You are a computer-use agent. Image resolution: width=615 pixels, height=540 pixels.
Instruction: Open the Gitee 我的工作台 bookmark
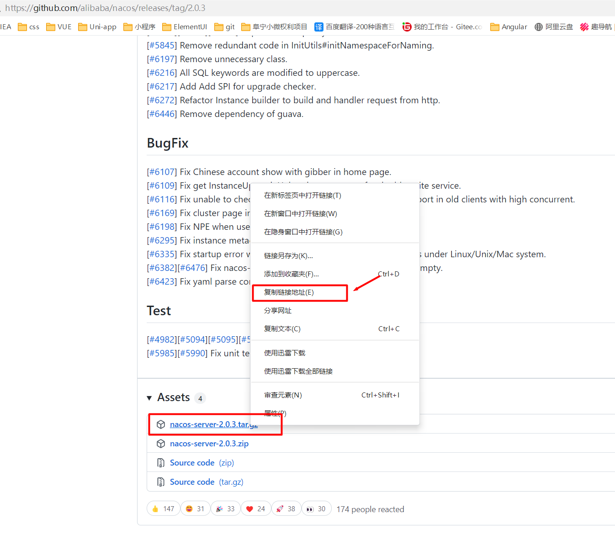point(442,27)
